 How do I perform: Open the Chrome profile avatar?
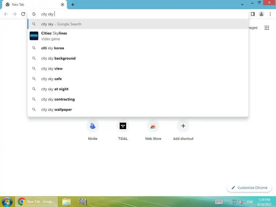pyautogui.click(x=261, y=14)
